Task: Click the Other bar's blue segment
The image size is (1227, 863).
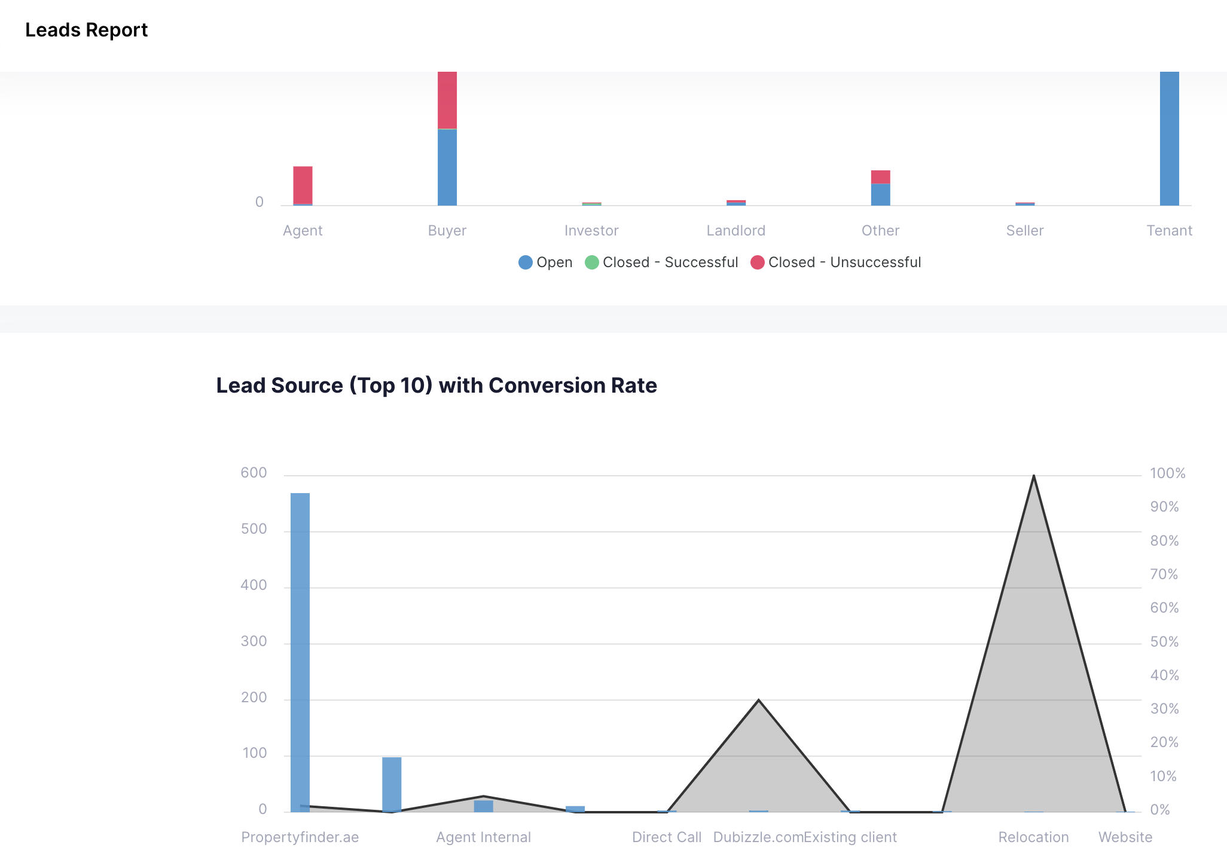Action: pos(880,195)
